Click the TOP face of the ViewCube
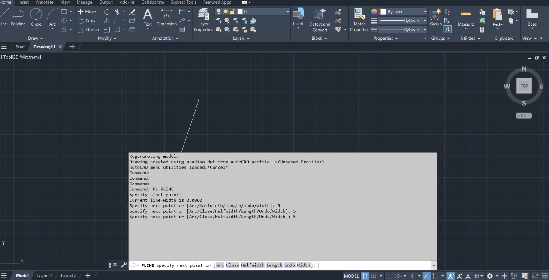 (524, 86)
